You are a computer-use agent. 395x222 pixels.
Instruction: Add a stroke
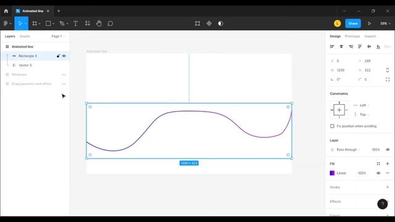(x=388, y=187)
